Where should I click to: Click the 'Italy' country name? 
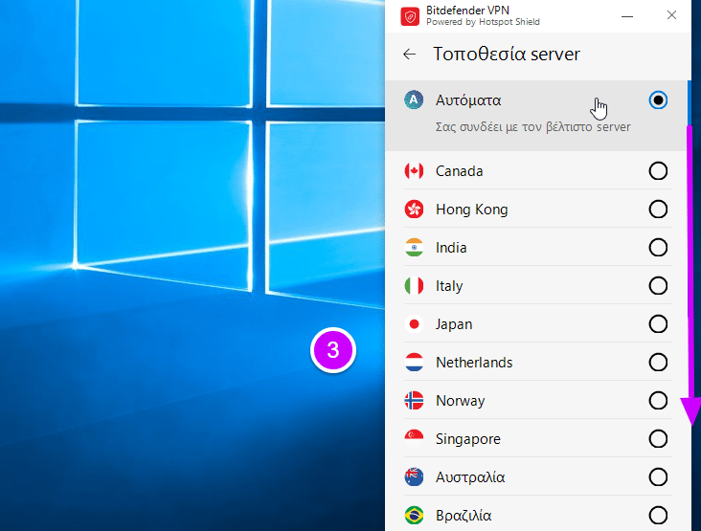coord(449,286)
